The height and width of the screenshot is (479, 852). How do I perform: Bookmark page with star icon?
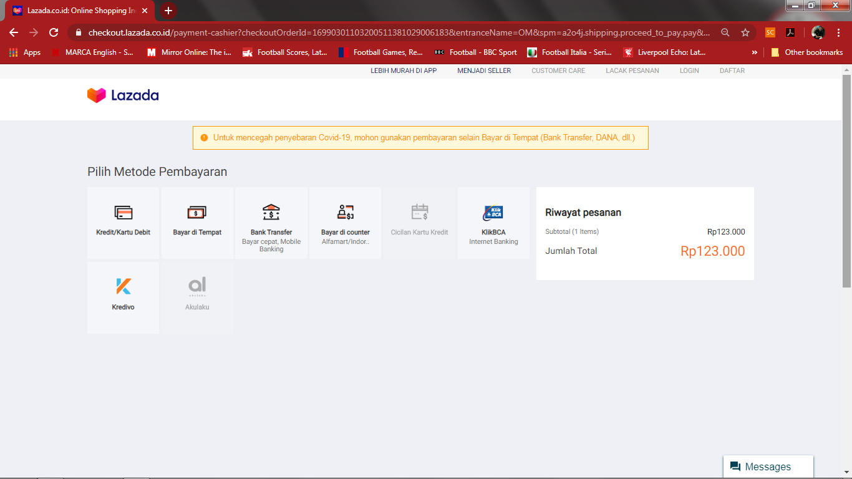(745, 32)
